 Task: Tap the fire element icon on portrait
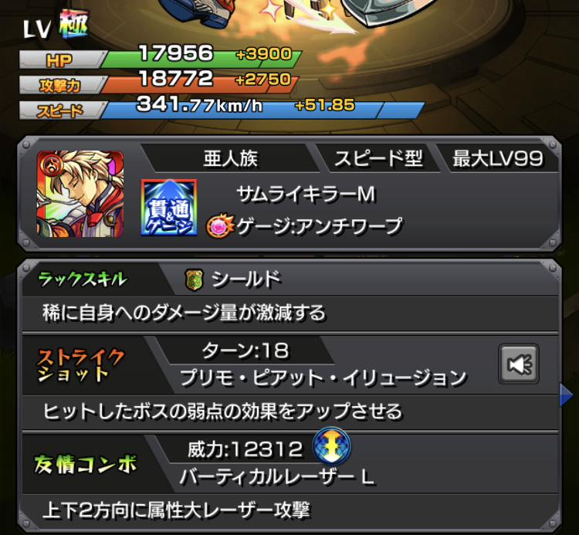50,165
